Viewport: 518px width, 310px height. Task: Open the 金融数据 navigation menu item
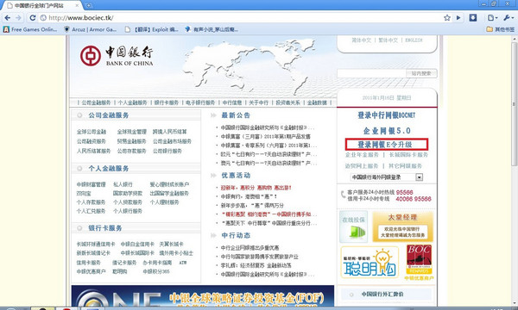(x=317, y=102)
